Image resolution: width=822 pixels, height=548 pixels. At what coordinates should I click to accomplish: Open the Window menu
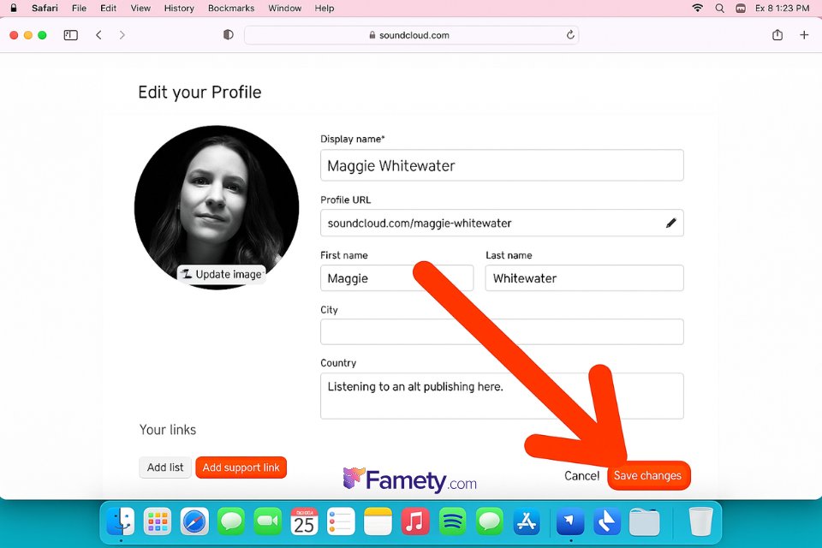284,8
